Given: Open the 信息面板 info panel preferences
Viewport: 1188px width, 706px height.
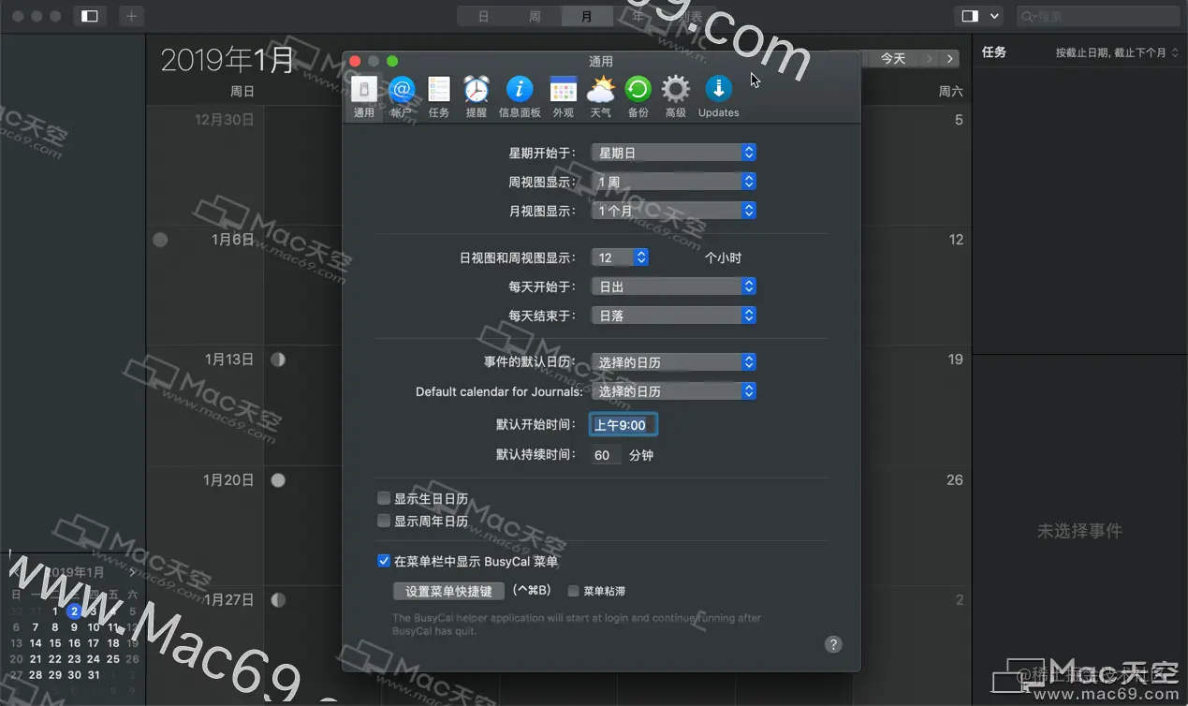Looking at the screenshot, I should coord(520,97).
